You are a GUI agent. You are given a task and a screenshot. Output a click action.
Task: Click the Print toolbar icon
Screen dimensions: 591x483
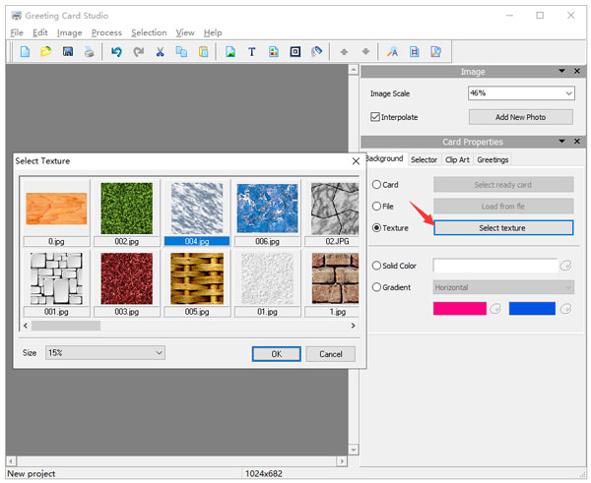point(90,52)
